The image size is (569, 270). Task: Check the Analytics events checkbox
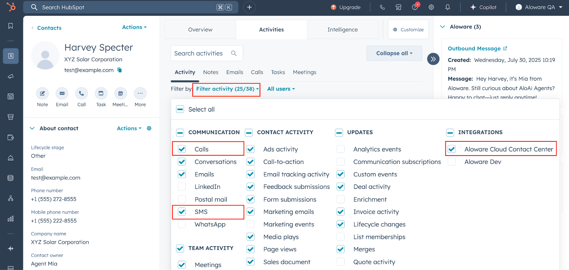(x=340, y=149)
